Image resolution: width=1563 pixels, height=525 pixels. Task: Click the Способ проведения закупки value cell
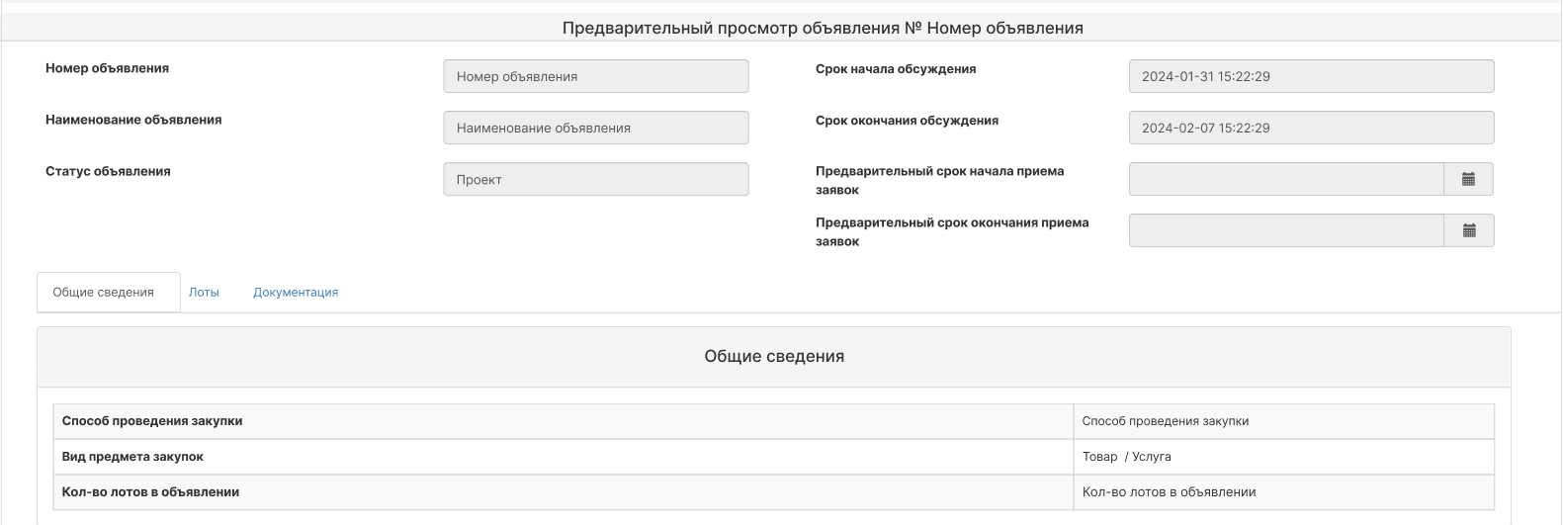click(x=1283, y=421)
